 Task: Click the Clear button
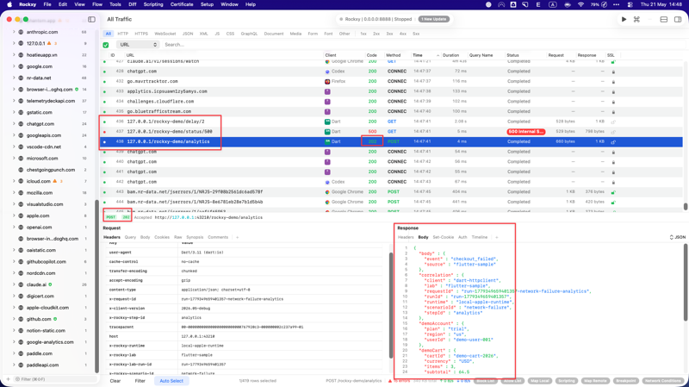(x=115, y=381)
